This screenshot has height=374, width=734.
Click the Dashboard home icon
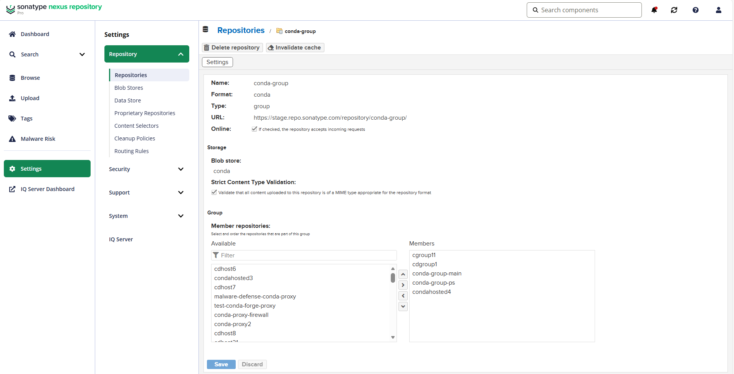pyautogui.click(x=12, y=34)
